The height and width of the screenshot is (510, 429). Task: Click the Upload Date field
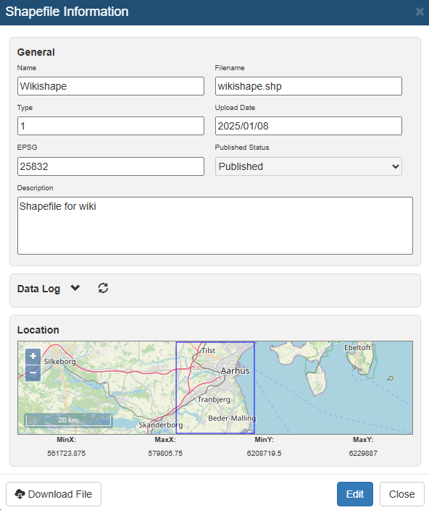[309, 126]
